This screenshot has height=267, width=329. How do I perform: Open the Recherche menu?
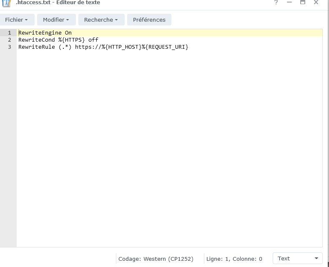101,20
